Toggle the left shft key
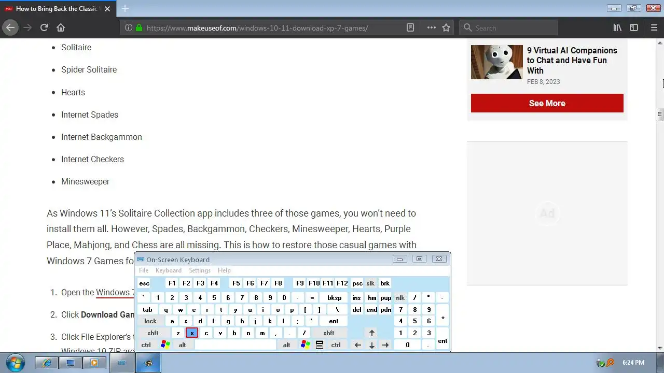Viewport: 664px width, 373px height. point(153,333)
